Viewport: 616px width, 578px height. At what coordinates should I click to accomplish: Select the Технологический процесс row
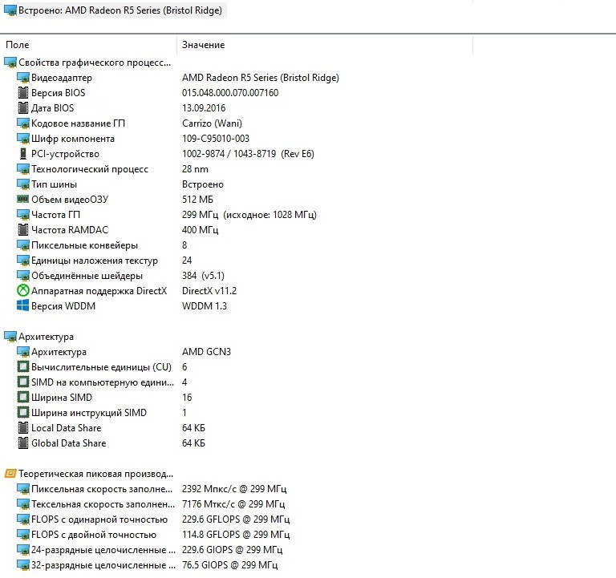[x=89, y=169]
